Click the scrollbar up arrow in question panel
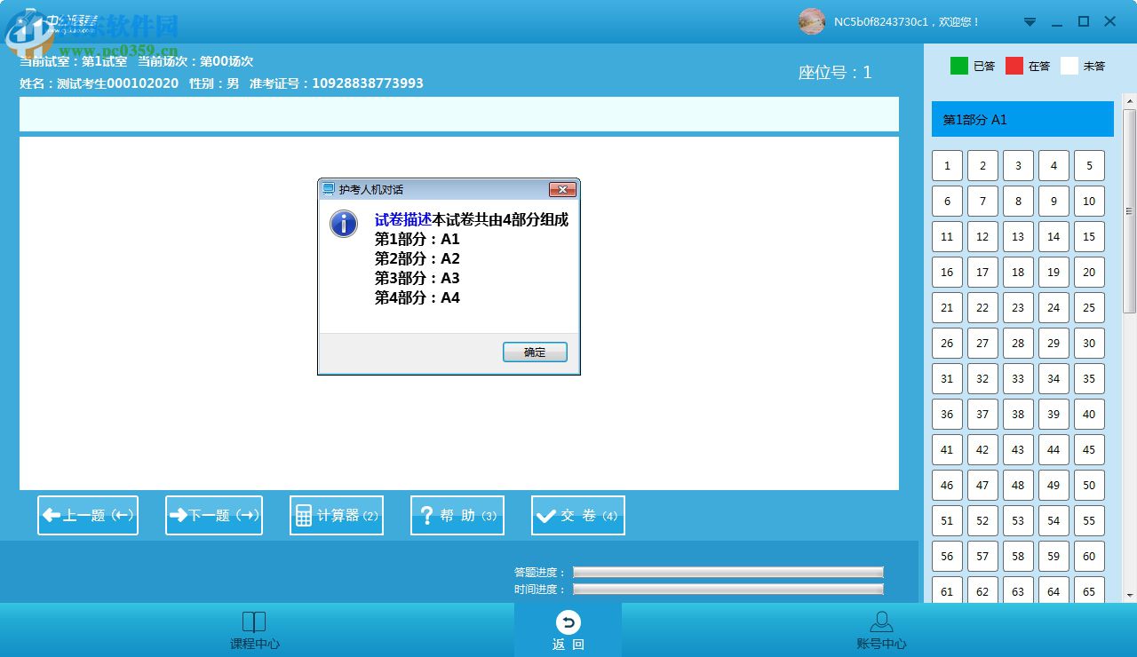Screen dimensions: 1137x657 pyautogui.click(x=1130, y=101)
